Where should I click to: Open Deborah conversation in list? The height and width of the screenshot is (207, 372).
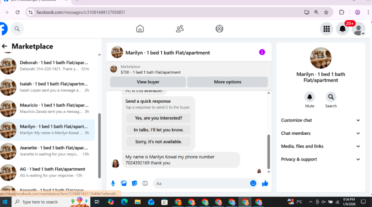pos(48,66)
